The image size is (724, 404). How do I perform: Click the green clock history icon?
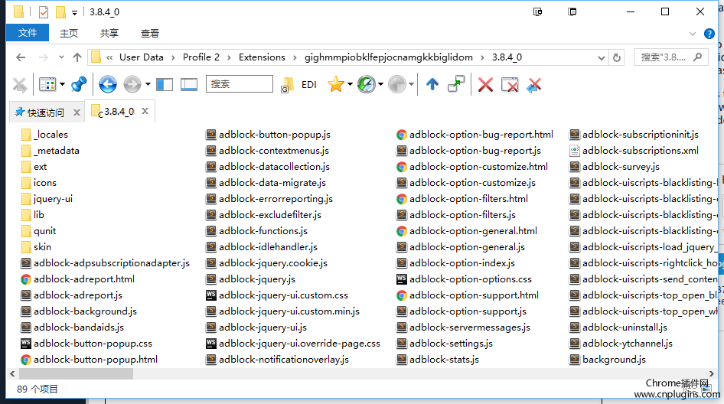[366, 84]
